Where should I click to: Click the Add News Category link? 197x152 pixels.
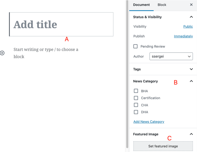(x=149, y=122)
